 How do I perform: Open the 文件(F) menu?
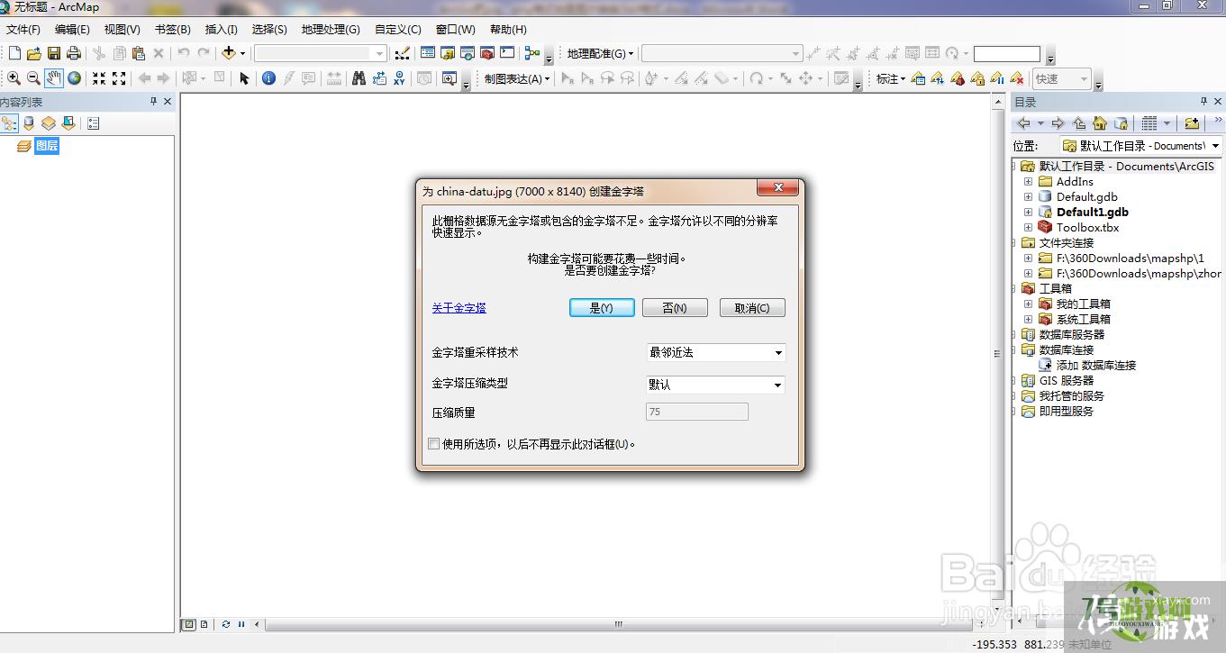tap(23, 30)
